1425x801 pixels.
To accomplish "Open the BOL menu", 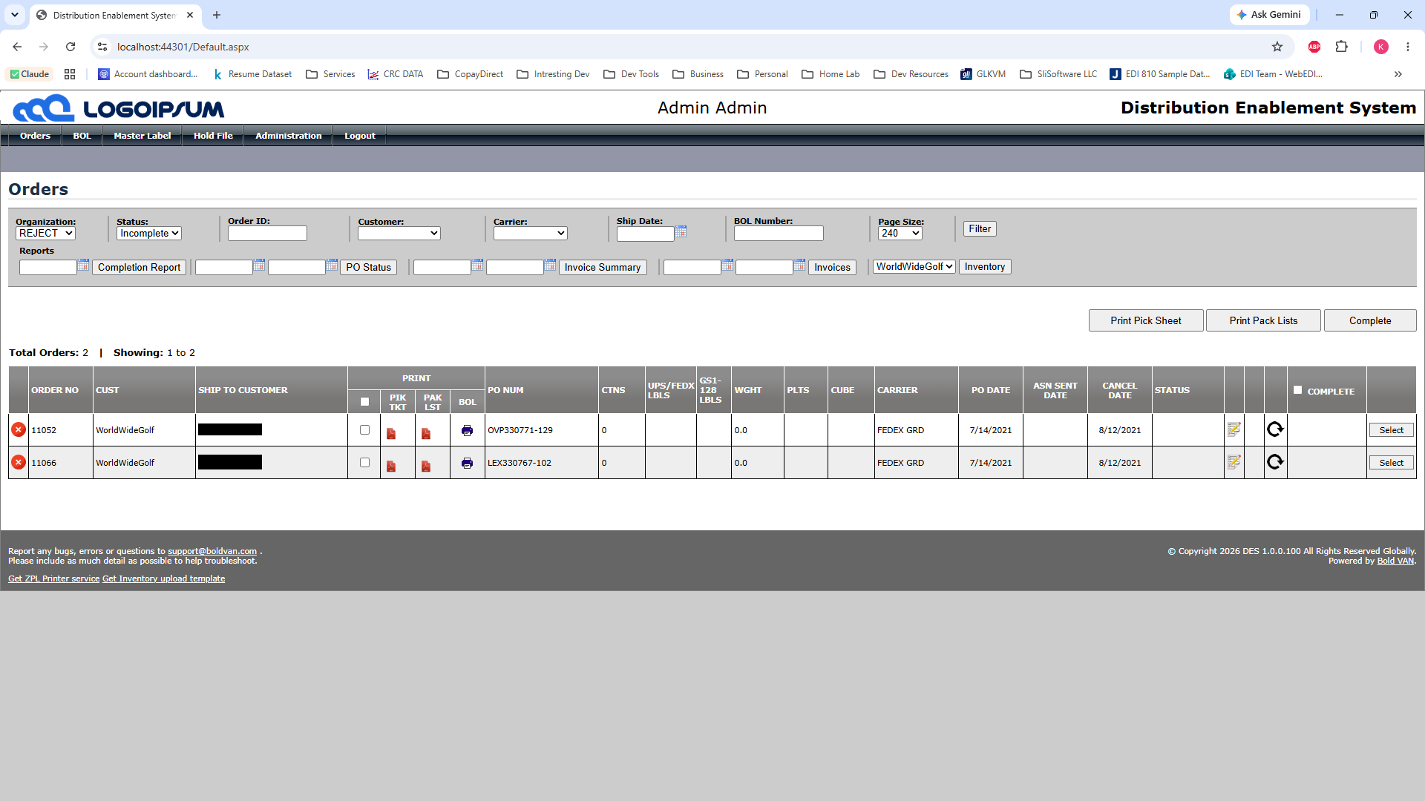I will pyautogui.click(x=82, y=136).
